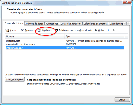Click POP/SMTP type of info@misitio.com row
The height and width of the screenshot is (105, 133).
71,48
